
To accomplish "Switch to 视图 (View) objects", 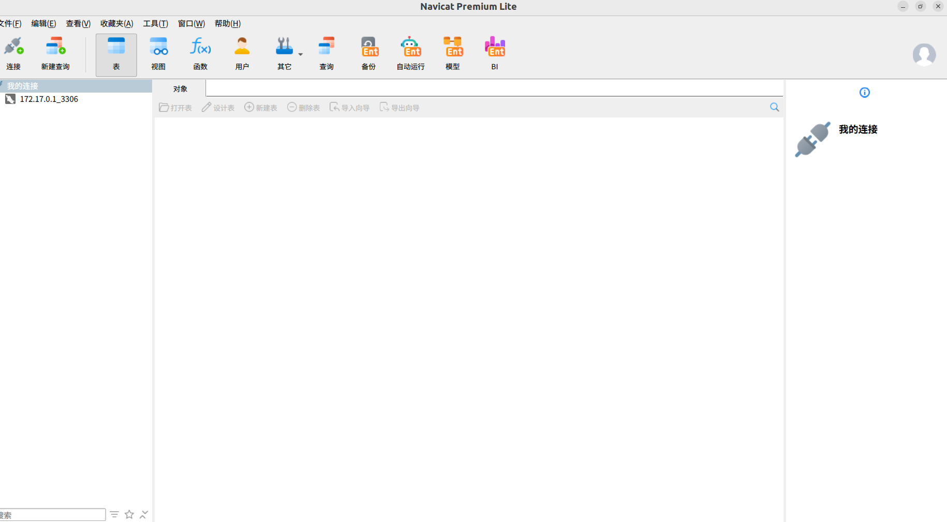I will point(158,54).
